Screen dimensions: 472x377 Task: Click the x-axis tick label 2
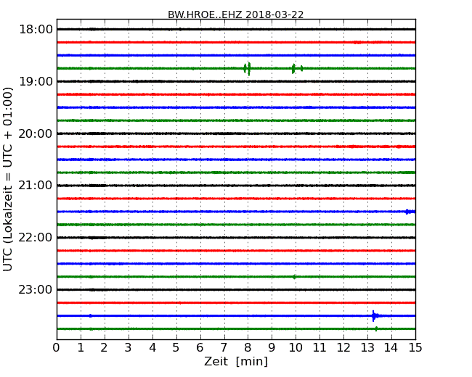[105, 348]
